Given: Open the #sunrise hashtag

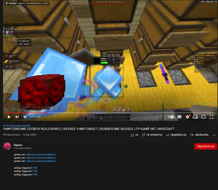Looking at the screenshot, I should [13, 126].
